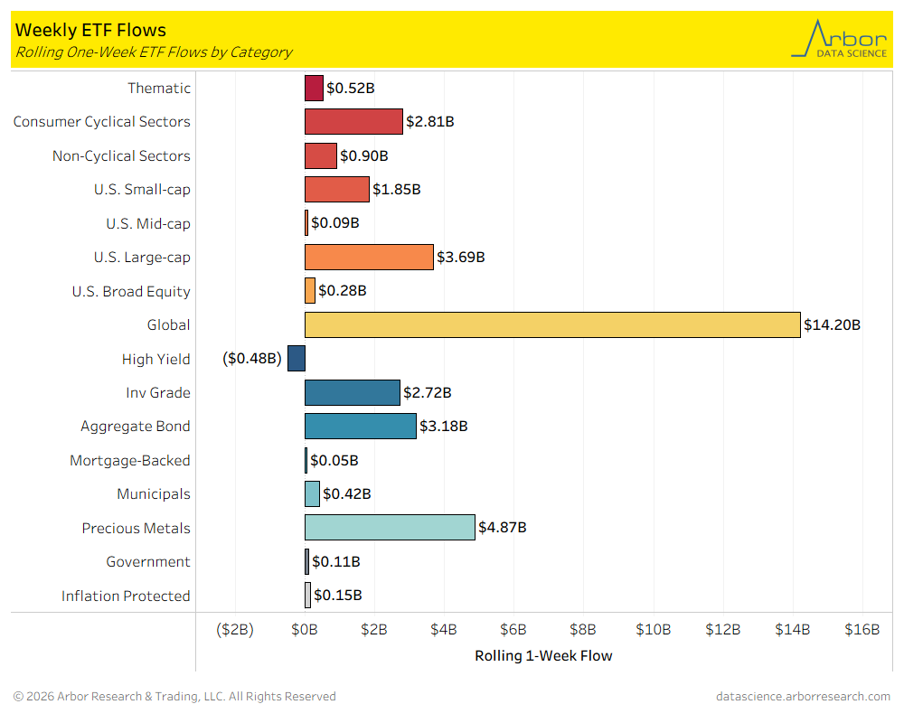The image size is (904, 723).
Task: Select the Consumer Cyclical Sectors bar
Action: point(353,122)
